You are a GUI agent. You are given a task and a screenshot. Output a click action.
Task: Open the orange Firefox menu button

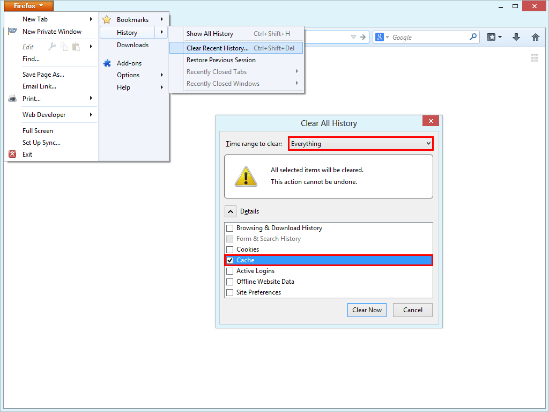(x=28, y=5)
